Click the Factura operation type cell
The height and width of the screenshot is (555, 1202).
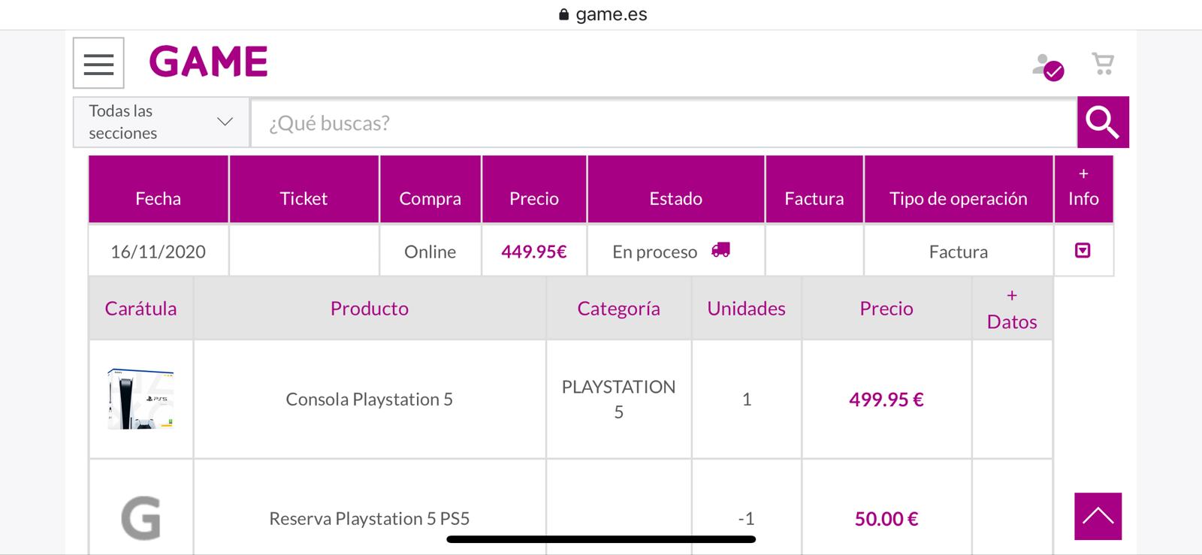click(x=958, y=252)
